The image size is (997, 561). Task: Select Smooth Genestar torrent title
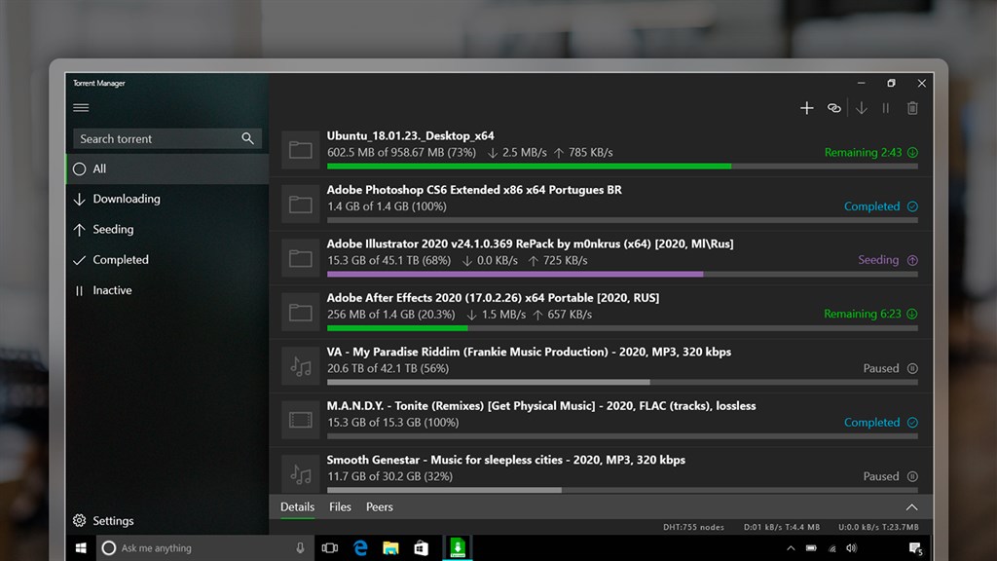coord(506,460)
